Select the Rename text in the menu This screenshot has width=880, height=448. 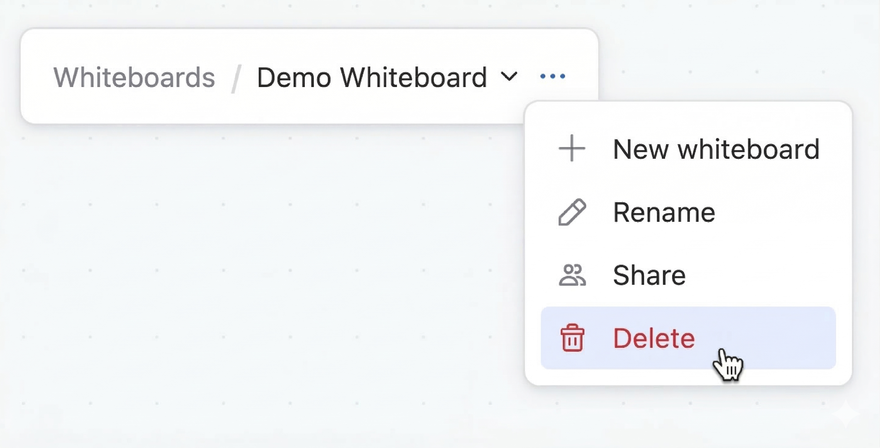(x=664, y=212)
